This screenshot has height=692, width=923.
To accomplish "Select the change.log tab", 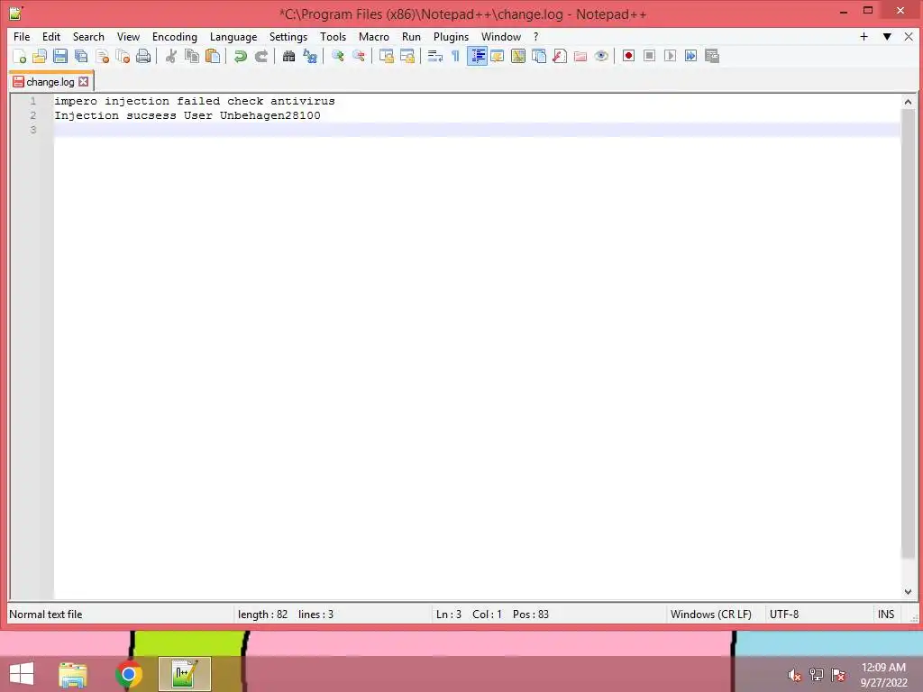I will tap(50, 82).
